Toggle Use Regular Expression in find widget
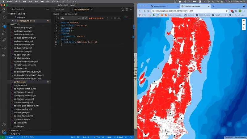 pyautogui.click(x=86, y=18)
